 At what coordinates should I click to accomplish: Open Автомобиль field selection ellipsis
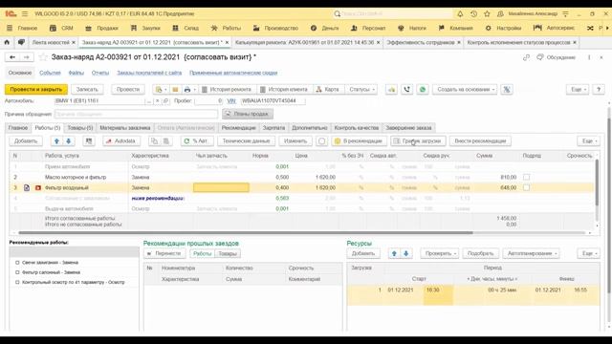pos(149,101)
